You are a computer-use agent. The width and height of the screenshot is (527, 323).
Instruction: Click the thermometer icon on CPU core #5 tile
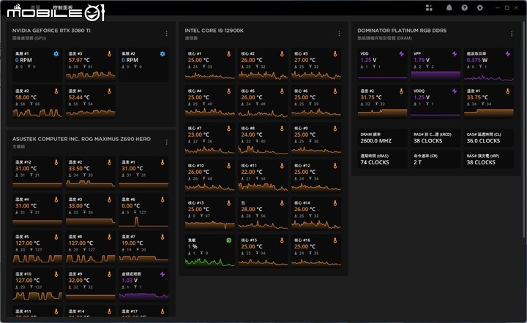(x=282, y=91)
